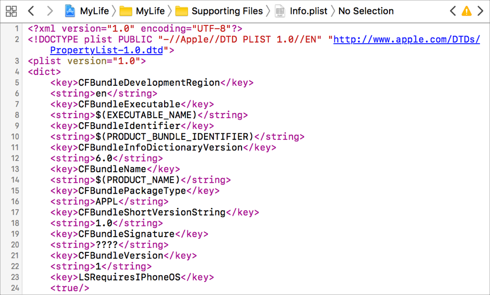Screen dimensions: 490x295
Task: Open the Supporting Files breadcrumb menu
Action: coord(227,11)
